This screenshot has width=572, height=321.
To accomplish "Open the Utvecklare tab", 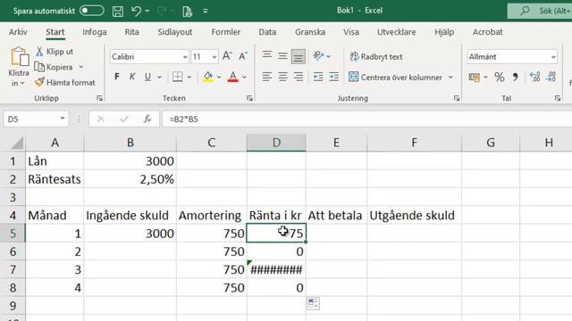I will (x=396, y=32).
